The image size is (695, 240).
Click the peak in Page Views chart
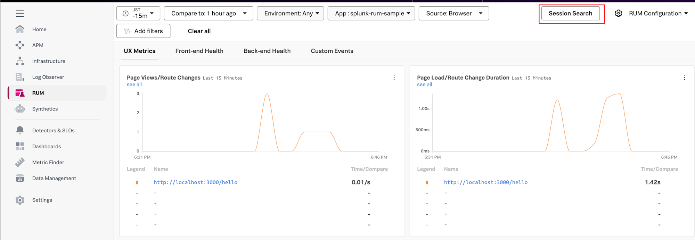267,94
